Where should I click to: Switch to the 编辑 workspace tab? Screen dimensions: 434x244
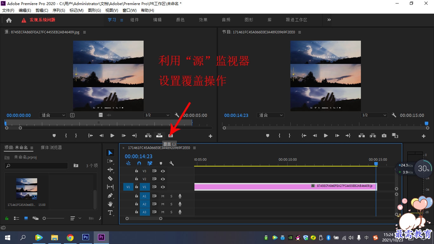[157, 20]
